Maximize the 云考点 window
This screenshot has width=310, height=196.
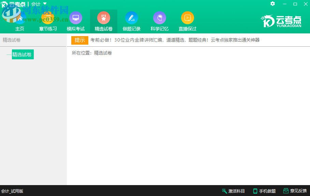pyautogui.click(x=295, y=4)
